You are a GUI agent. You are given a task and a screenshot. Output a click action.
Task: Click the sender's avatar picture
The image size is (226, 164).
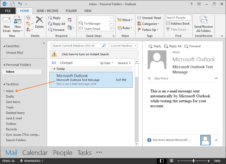pyautogui.click(x=157, y=60)
